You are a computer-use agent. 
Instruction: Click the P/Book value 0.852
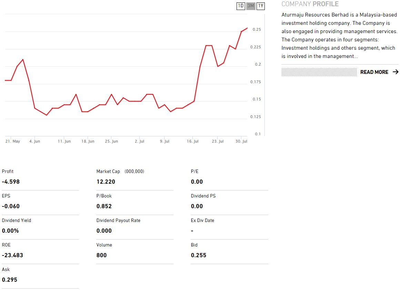tap(104, 206)
